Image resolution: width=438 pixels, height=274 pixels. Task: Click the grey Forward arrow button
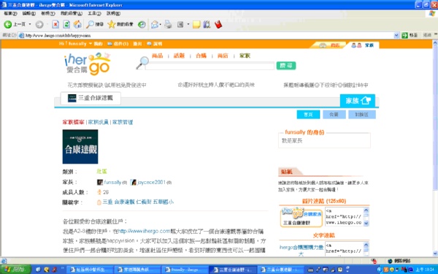(39, 25)
